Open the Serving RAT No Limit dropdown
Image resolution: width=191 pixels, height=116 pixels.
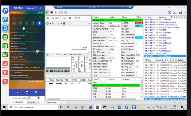pyautogui.click(x=33, y=103)
